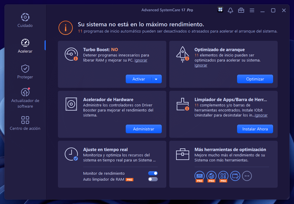
Task: Click the Limpiador de Apps/Barra heading
Action: [x=231, y=100]
